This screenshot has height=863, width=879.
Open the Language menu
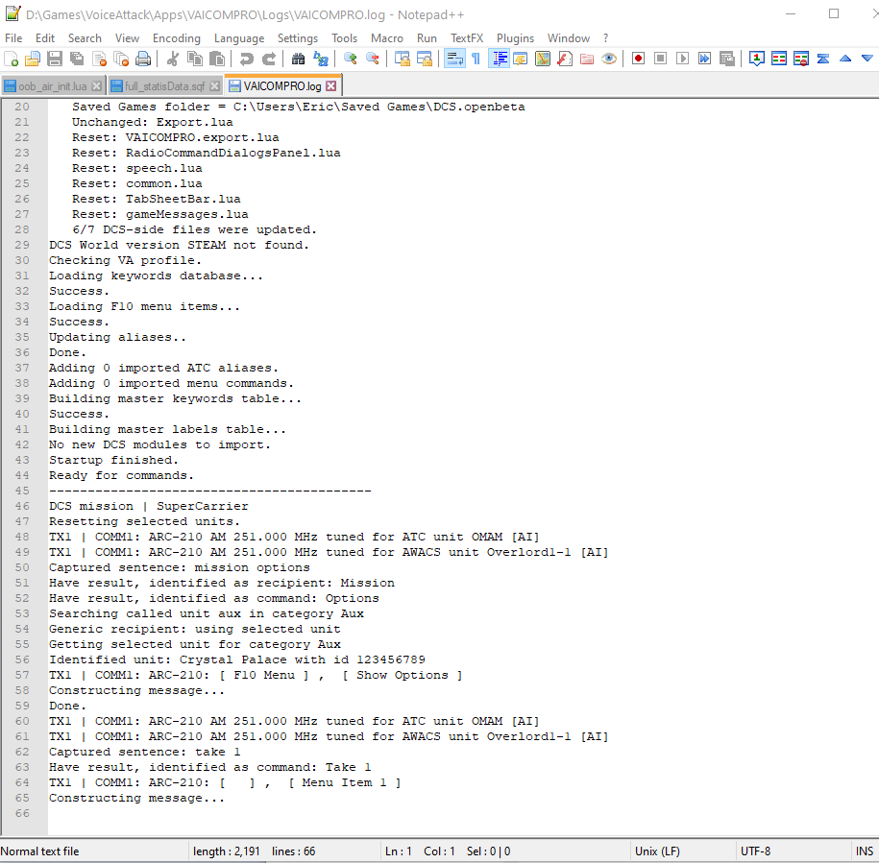239,38
